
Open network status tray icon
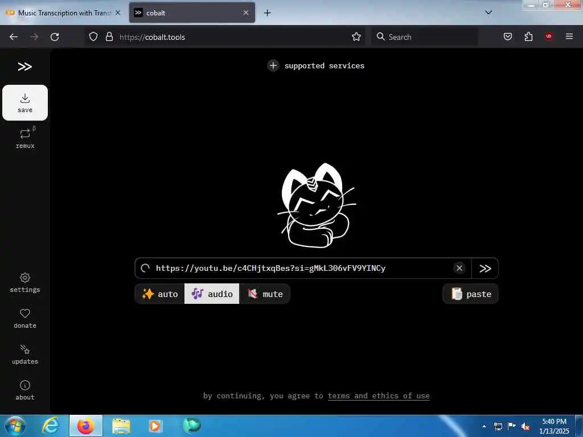coord(498,426)
